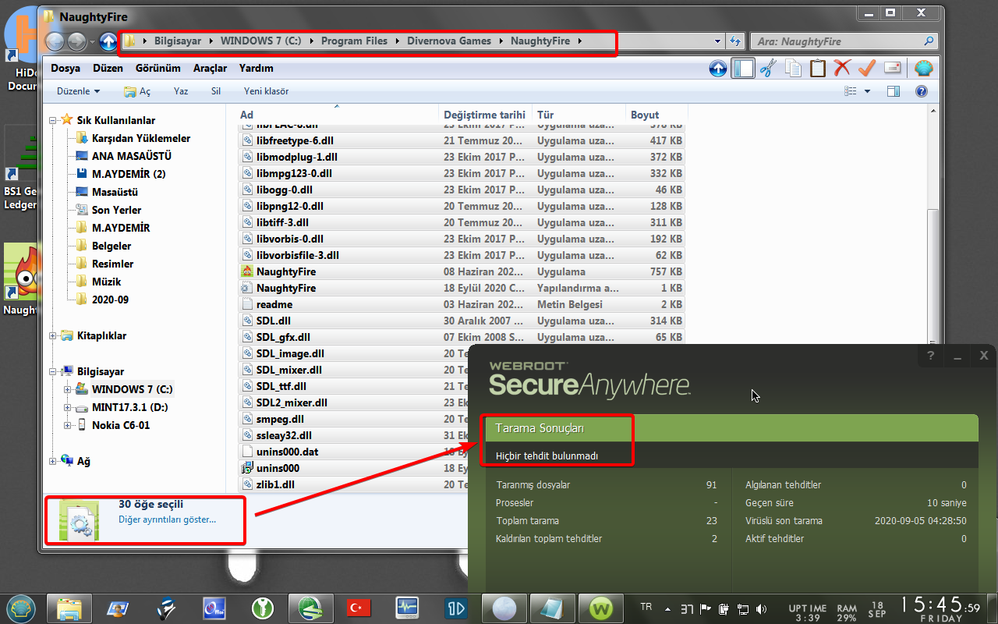Open the address bar history dropdown
Image resolution: width=998 pixels, height=624 pixels.
pos(718,41)
